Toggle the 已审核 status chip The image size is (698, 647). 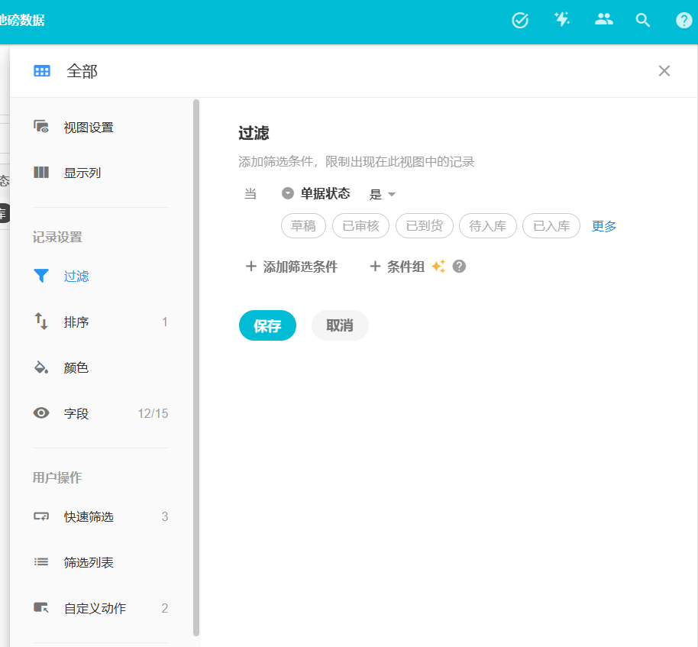(x=360, y=226)
